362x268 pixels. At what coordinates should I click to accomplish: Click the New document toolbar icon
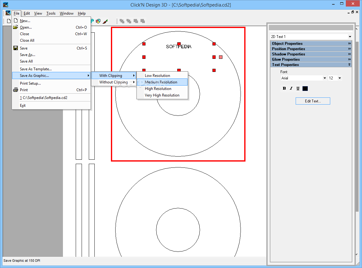[9, 21]
